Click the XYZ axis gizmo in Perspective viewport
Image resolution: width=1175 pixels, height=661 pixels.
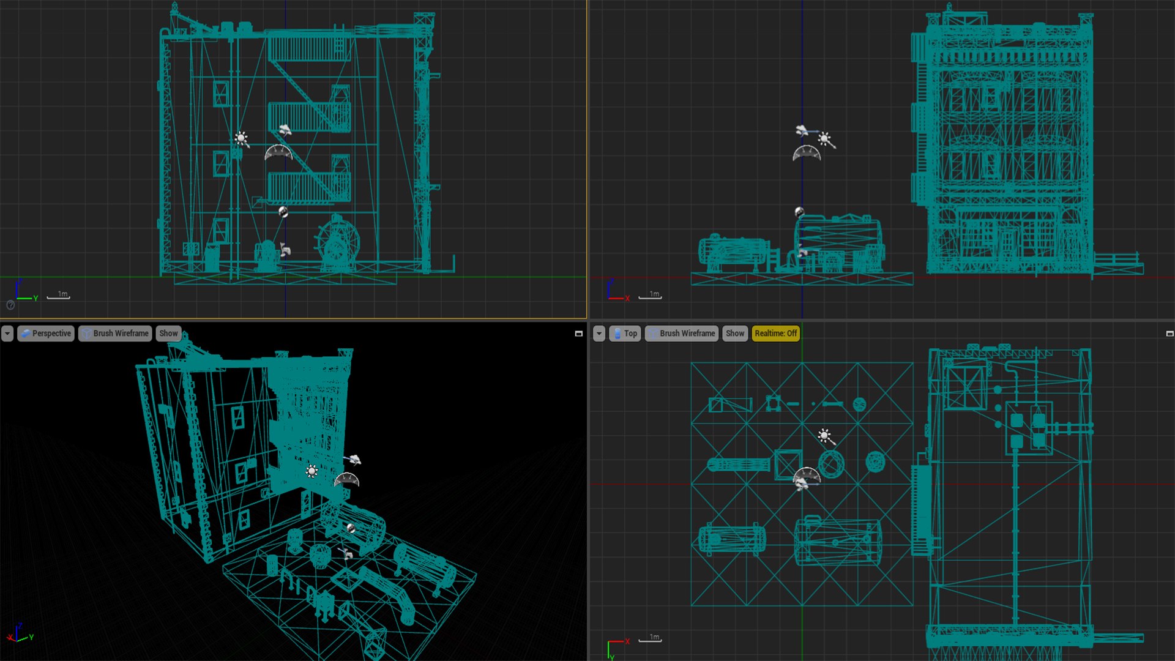click(x=20, y=633)
